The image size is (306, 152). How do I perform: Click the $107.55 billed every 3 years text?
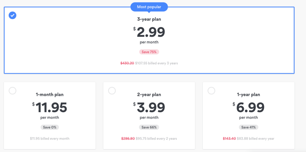tap(156, 63)
